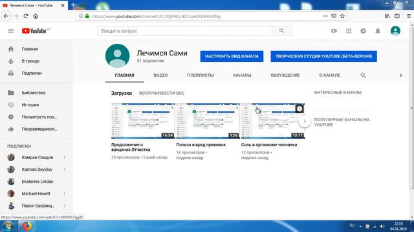Open a new browser tab
This screenshot has height=232, width=414.
point(73,5)
